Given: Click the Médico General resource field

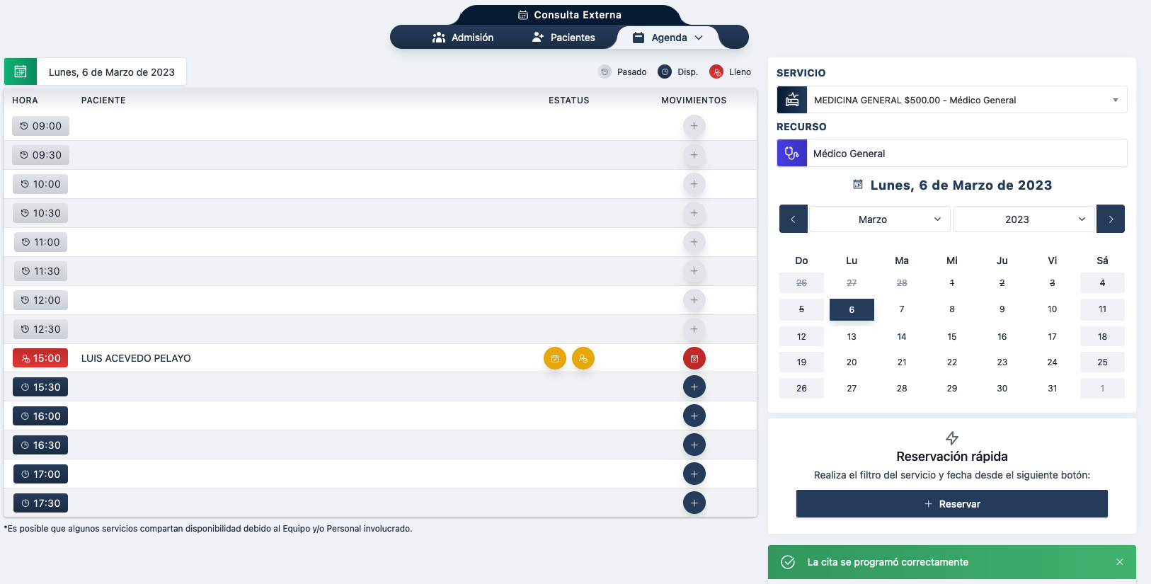Looking at the screenshot, I should pyautogui.click(x=966, y=154).
